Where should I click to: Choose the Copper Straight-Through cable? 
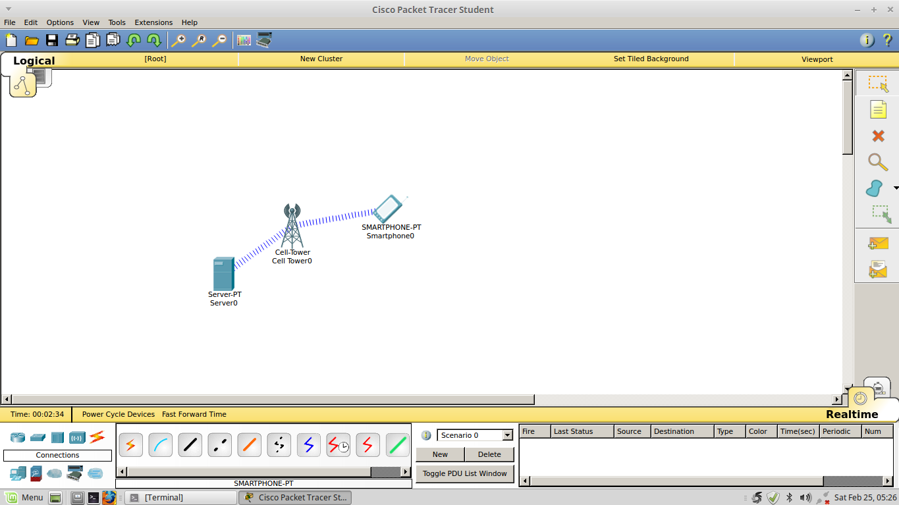pyautogui.click(x=190, y=444)
